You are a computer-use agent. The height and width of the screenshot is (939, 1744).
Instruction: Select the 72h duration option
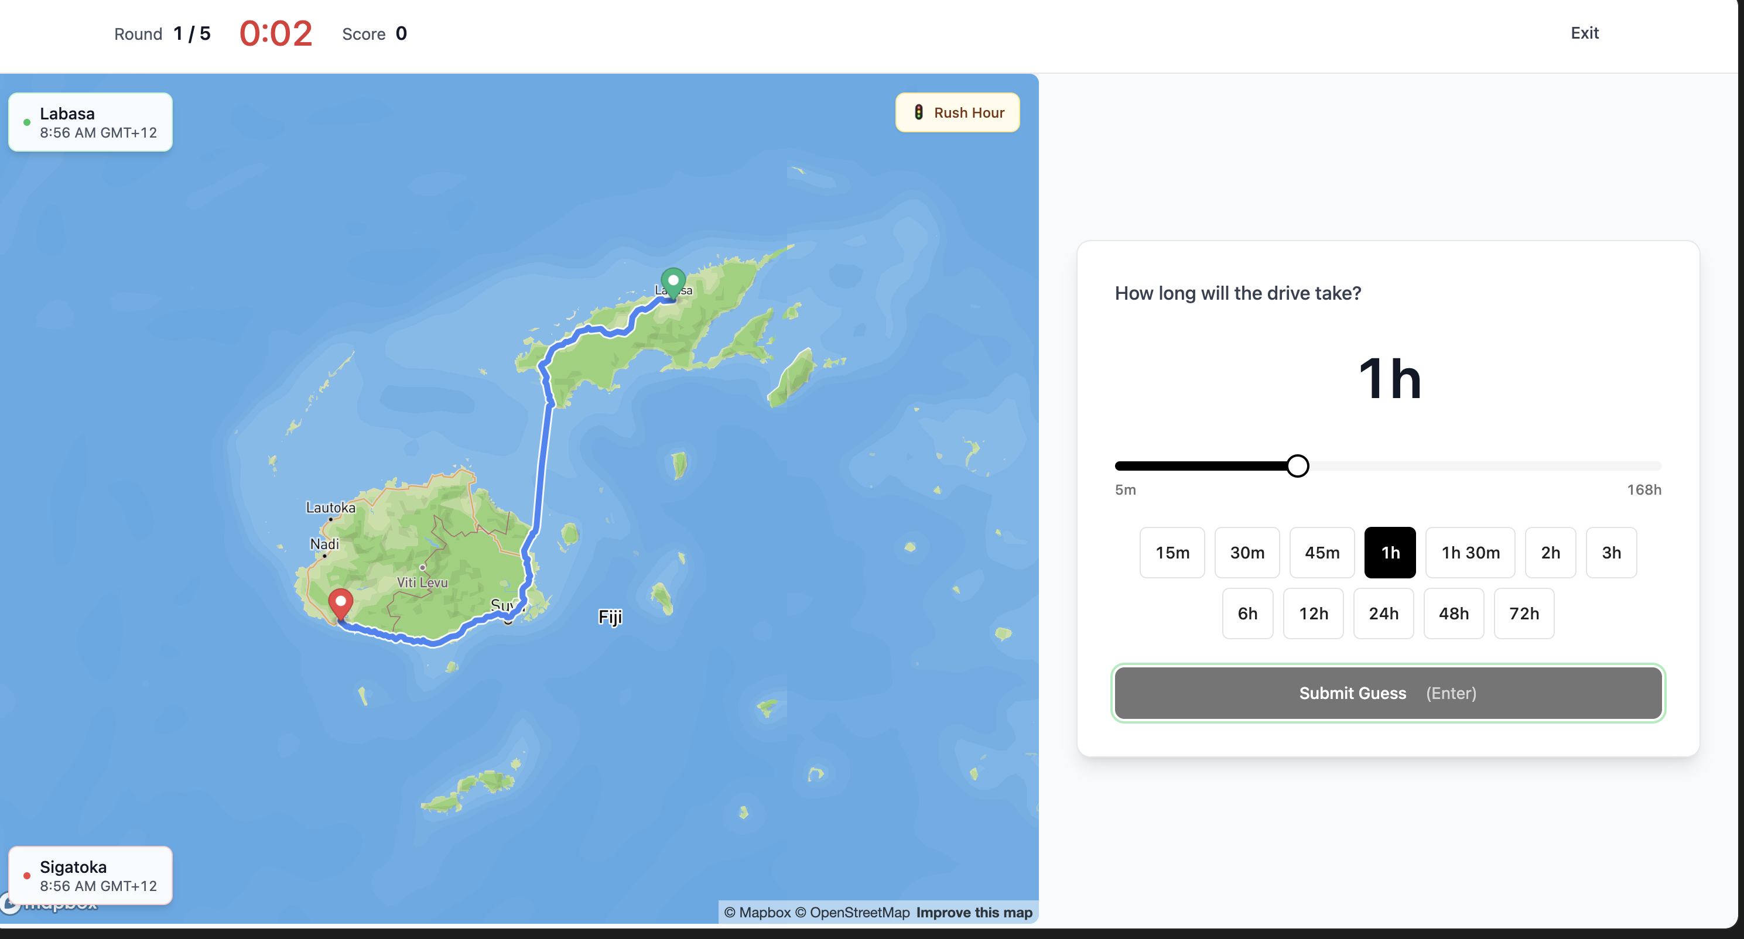pos(1523,614)
